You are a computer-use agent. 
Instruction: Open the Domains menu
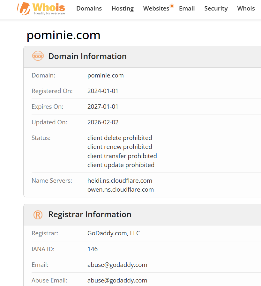coord(89,8)
